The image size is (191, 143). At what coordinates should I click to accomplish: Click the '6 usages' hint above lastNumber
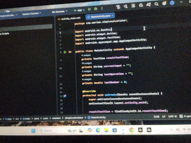(87, 79)
